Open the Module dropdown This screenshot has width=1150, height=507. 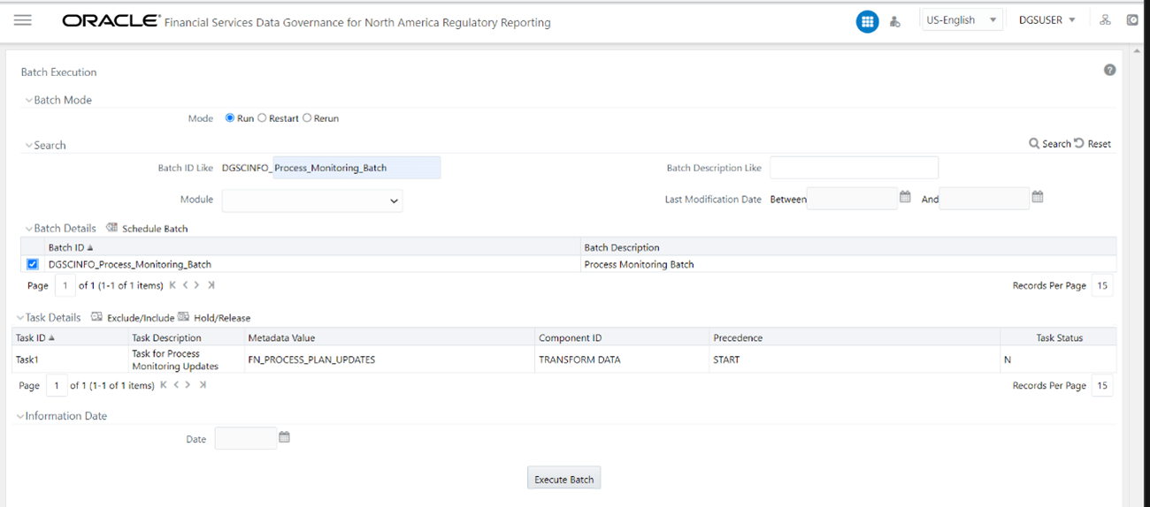pyautogui.click(x=312, y=201)
